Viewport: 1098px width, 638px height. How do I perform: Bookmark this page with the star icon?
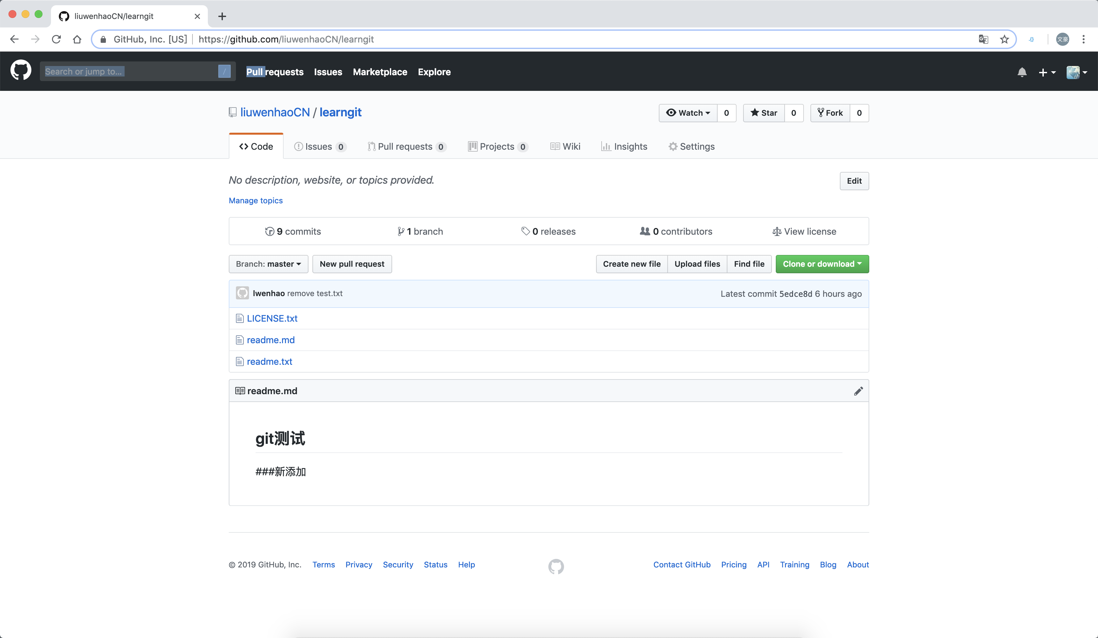tap(1004, 39)
